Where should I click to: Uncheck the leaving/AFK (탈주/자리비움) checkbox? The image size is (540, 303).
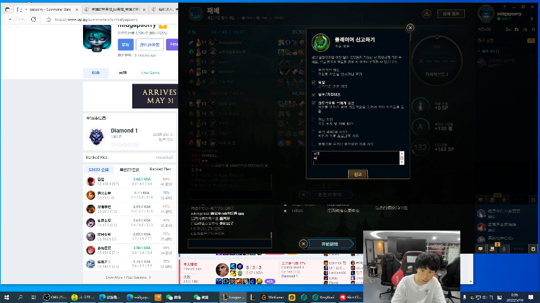(x=313, y=94)
